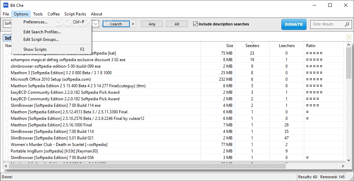Click the Done! status message

coord(7,177)
